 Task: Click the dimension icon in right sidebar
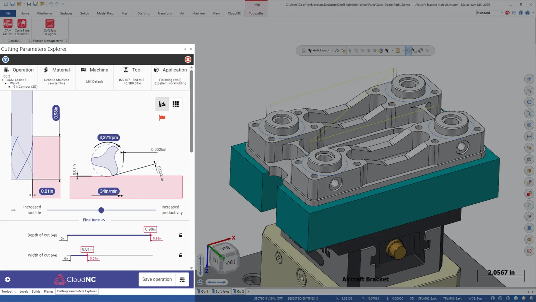pos(529,136)
